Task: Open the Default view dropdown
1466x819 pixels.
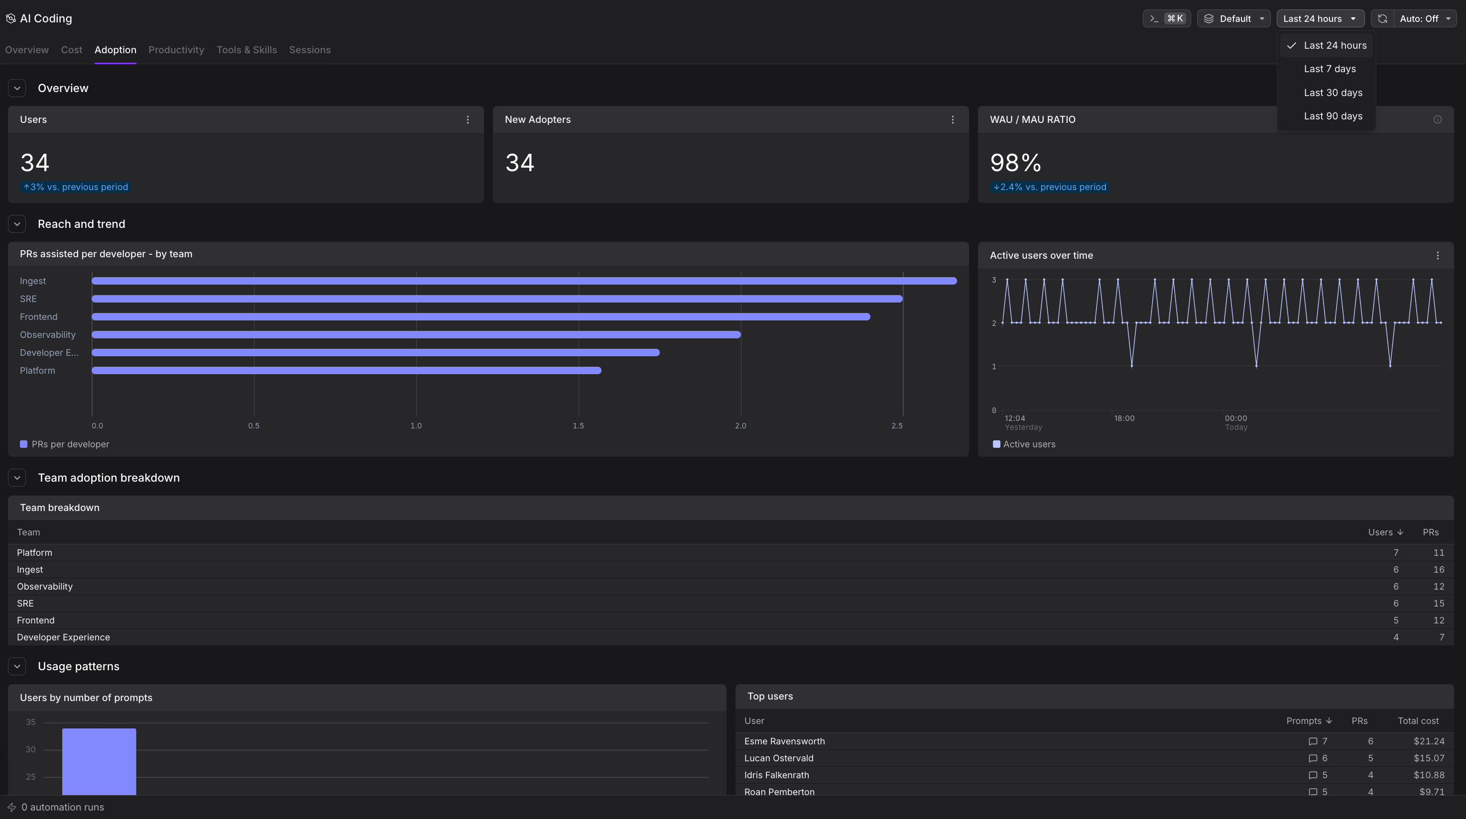Action: (x=1233, y=19)
